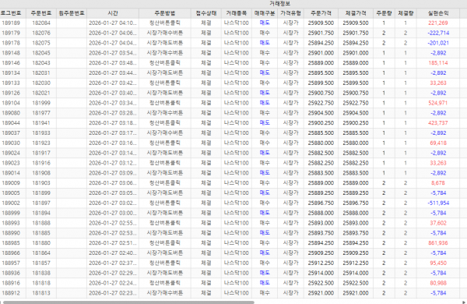Click 매수 in log row 189009
Screen dimensions: 467x304
coord(265,183)
